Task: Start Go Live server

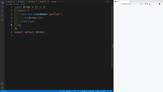Action: click(91, 91)
